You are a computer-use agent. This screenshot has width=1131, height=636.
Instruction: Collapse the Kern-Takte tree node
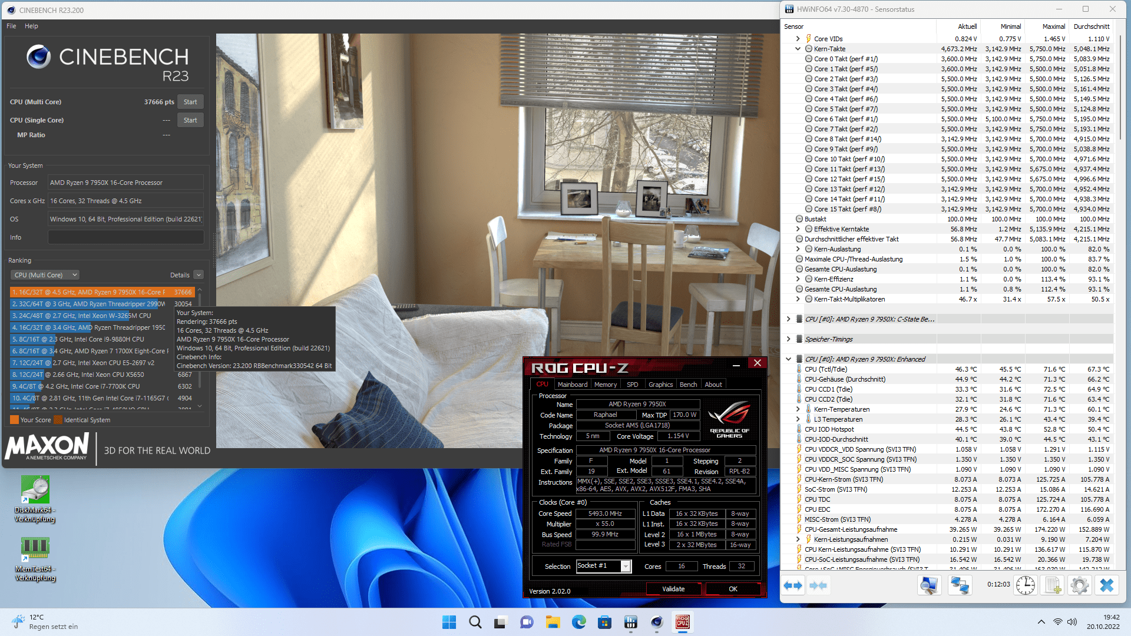[x=798, y=49]
